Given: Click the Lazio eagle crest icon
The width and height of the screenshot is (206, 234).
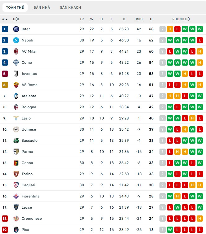Looking at the screenshot, I should coord(16,118).
